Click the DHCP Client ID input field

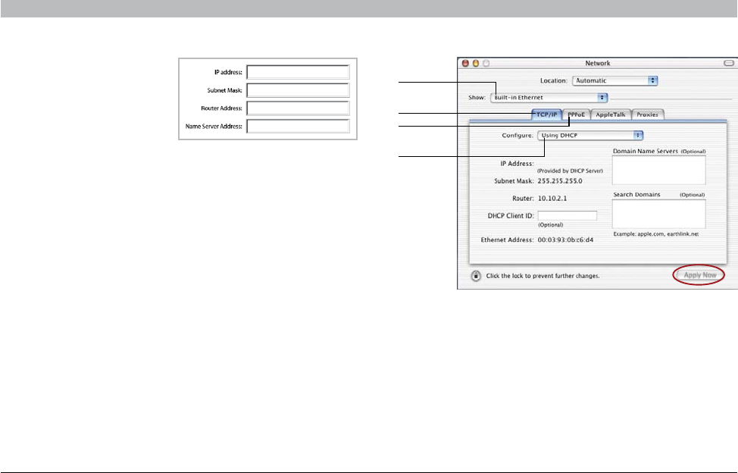click(568, 215)
